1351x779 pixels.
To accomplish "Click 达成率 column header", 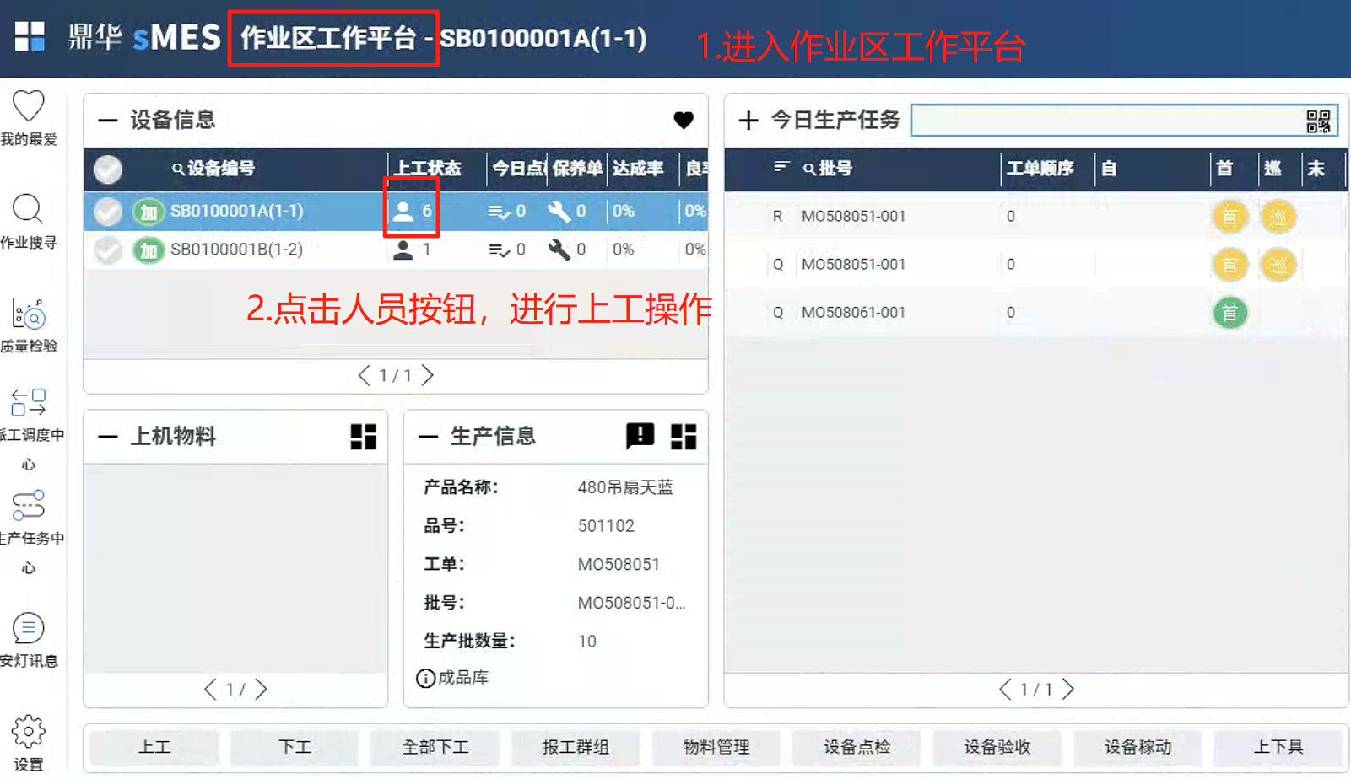I will (638, 169).
